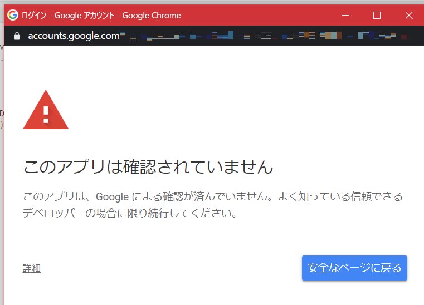
Task: Click the 安全なページに戻る button
Action: point(354,268)
